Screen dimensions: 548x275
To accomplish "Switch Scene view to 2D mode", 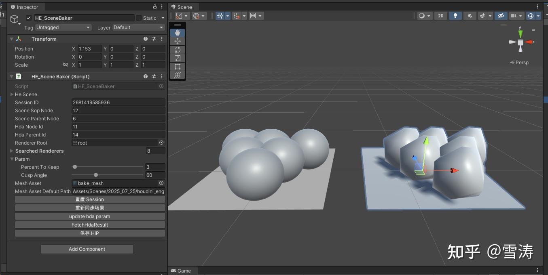I will (440, 15).
